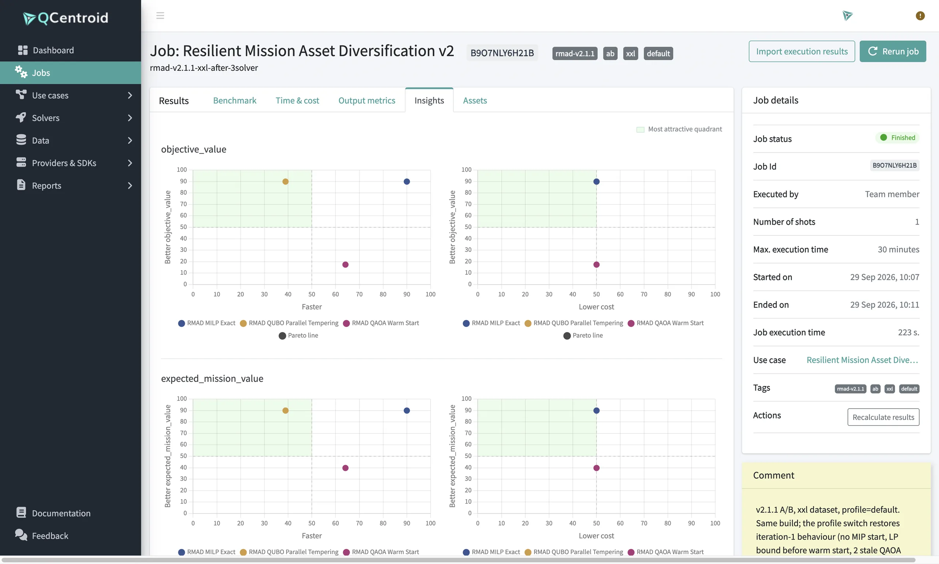Click the '223 s.' job execution time value
This screenshot has width=939, height=564.
(x=909, y=333)
